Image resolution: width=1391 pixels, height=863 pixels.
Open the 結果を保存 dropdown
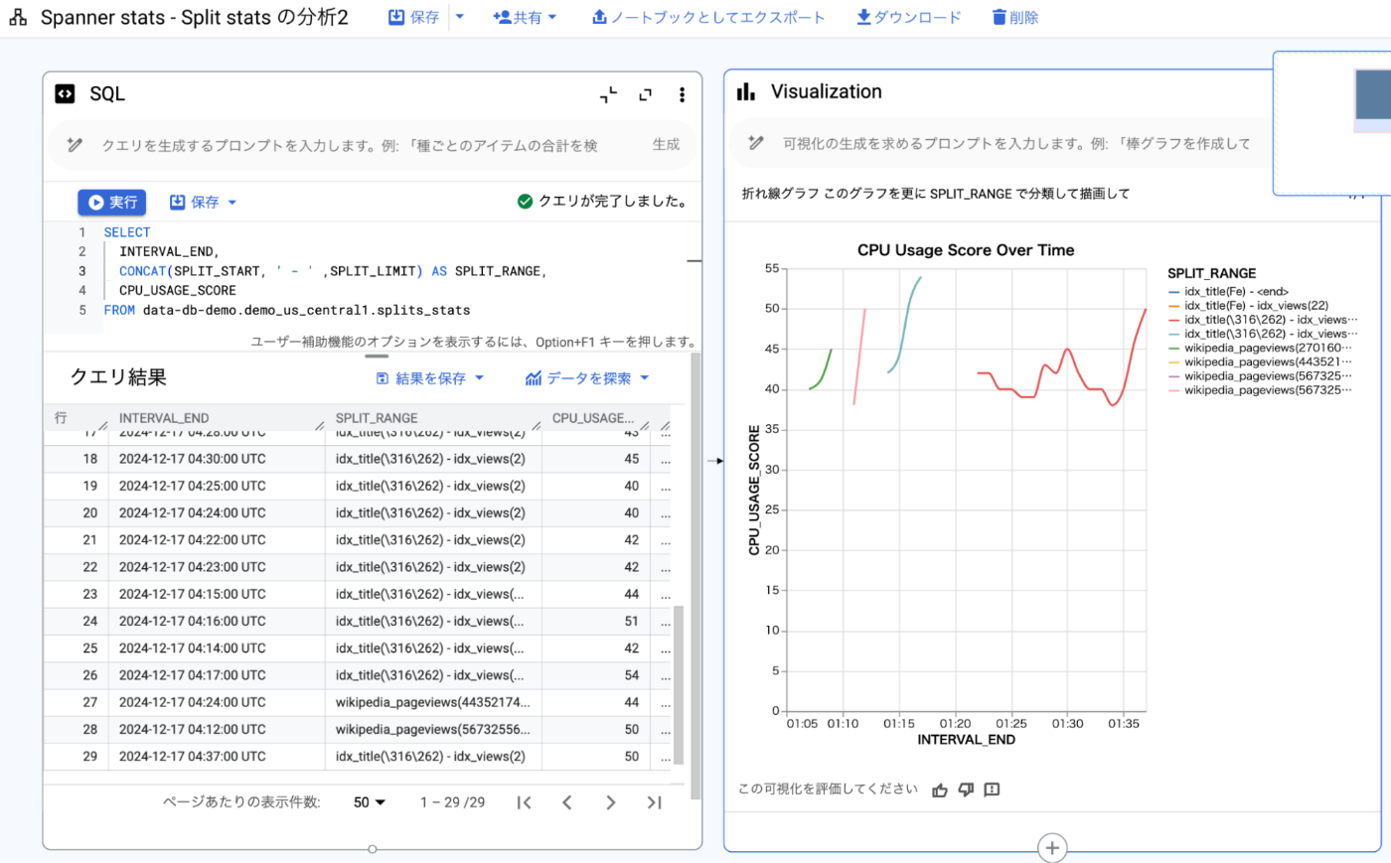tap(430, 378)
